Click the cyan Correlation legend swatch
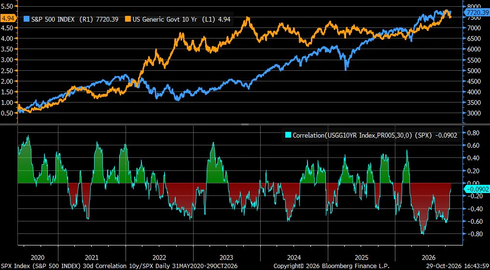 pyautogui.click(x=288, y=135)
